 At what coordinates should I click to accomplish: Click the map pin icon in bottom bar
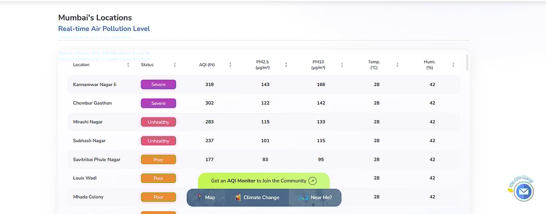(198, 198)
